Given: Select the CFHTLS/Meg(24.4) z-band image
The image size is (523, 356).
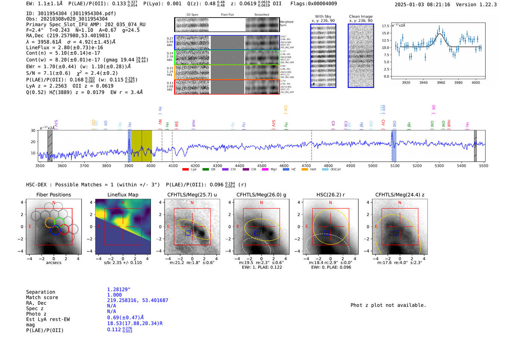Looking at the screenshot, I should [400, 226].
